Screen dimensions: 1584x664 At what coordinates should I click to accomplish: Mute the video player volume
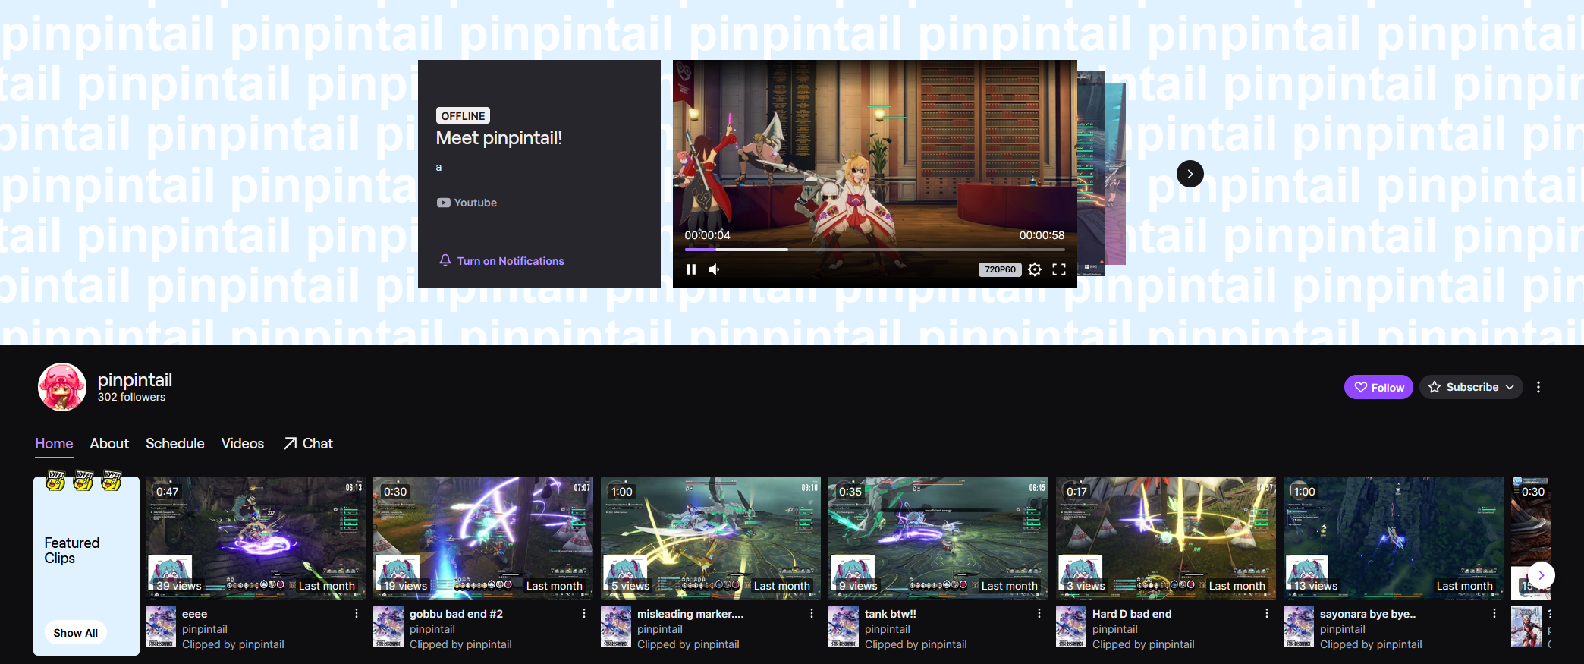714,269
